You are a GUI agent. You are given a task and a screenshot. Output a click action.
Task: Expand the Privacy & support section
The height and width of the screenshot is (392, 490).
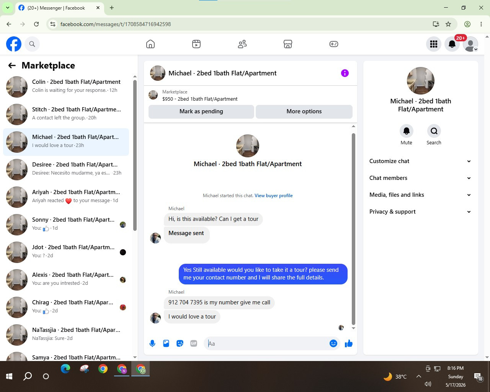click(420, 212)
